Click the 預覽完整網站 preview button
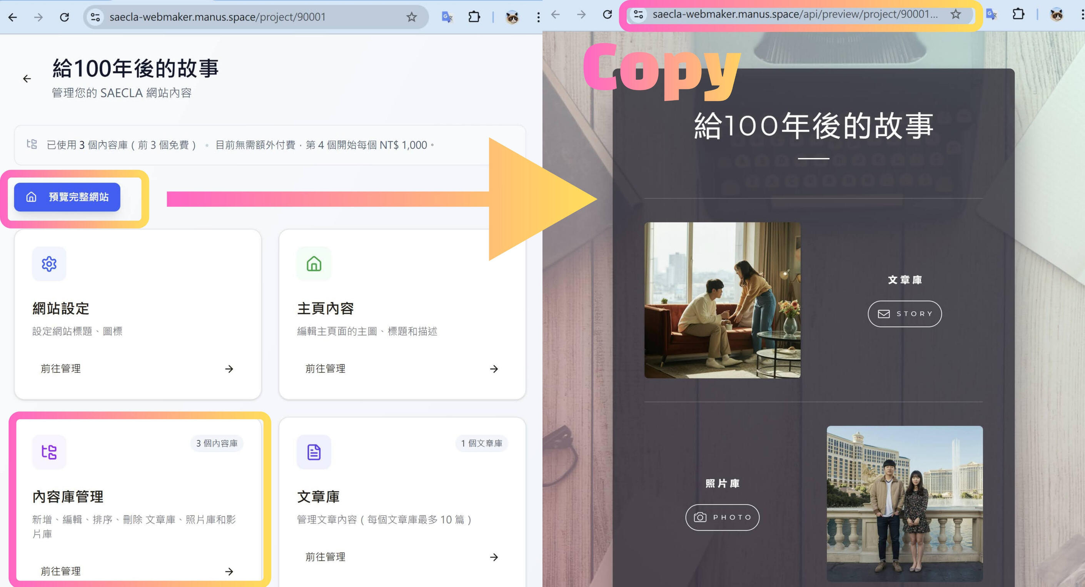This screenshot has width=1085, height=587. (x=67, y=197)
